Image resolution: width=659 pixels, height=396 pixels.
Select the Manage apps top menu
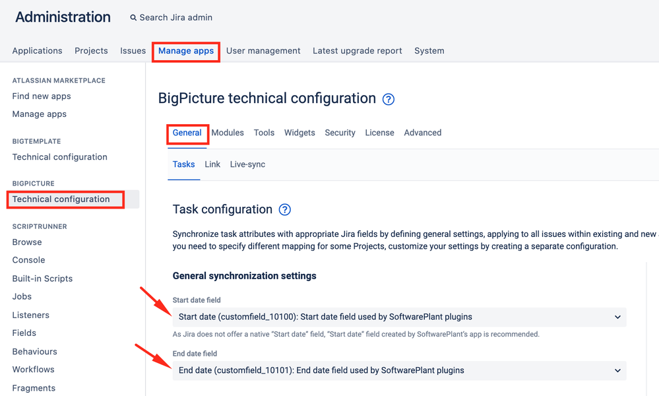coord(186,51)
